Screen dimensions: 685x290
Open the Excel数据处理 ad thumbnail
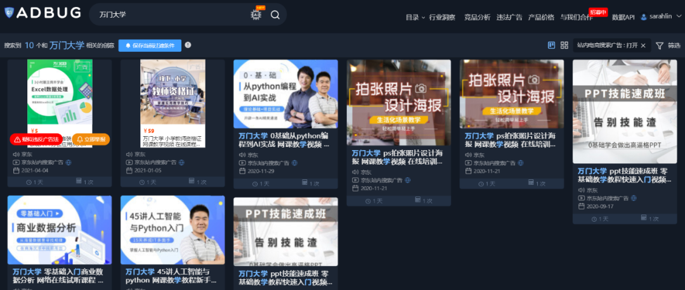click(60, 92)
